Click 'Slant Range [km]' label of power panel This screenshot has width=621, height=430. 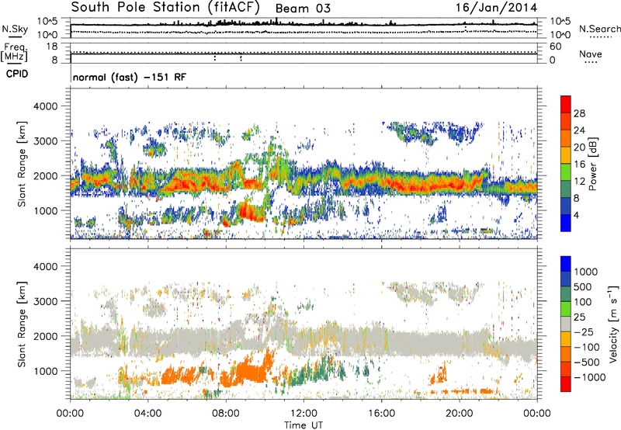[x=23, y=164]
